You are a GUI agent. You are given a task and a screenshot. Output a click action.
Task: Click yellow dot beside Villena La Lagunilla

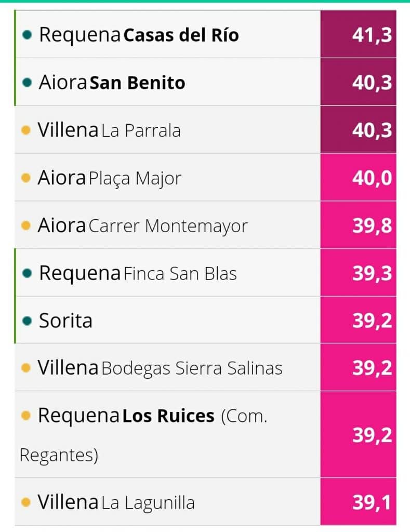point(26,502)
